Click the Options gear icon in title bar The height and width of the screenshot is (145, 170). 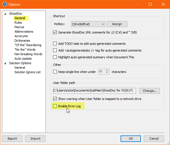pyautogui.click(x=5, y=4)
